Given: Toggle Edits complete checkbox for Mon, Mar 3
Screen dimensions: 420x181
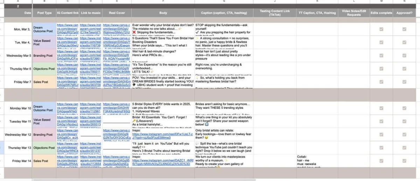Looking at the screenshot, I should pos(381,29).
